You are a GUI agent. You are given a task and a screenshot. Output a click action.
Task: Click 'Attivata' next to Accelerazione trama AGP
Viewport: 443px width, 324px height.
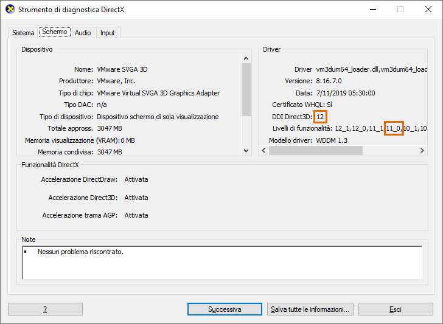pos(136,215)
